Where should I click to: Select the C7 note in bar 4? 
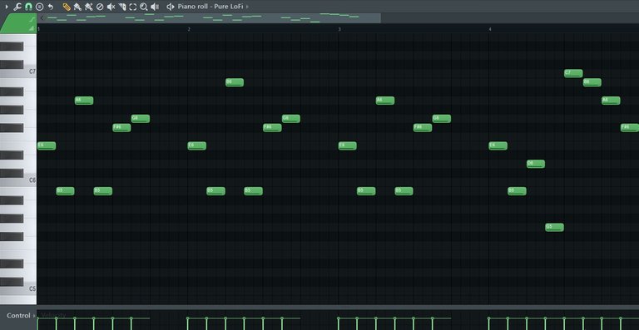pyautogui.click(x=573, y=73)
